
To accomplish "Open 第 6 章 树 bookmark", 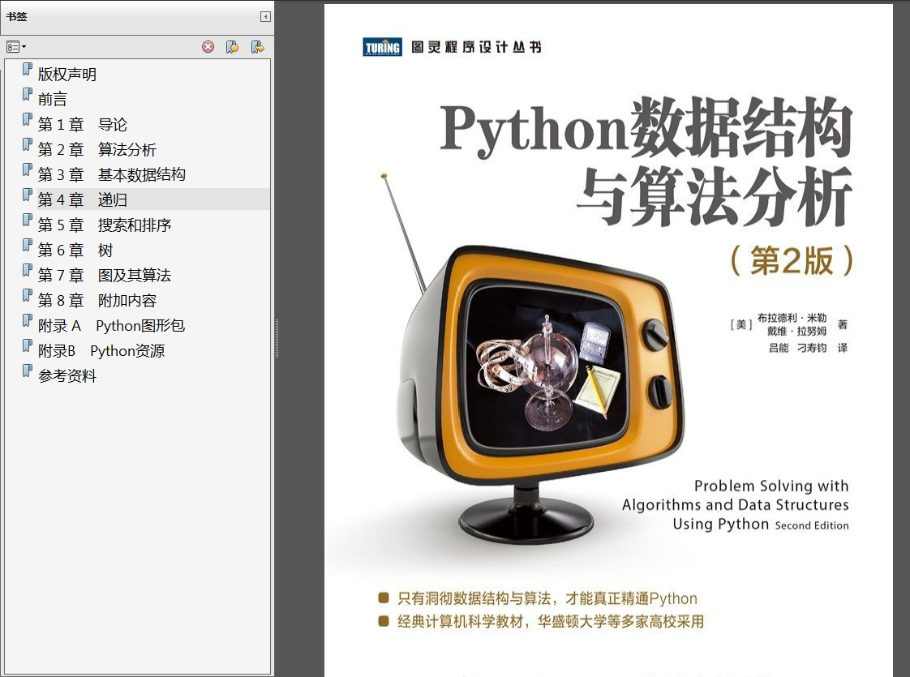I will tap(75, 250).
